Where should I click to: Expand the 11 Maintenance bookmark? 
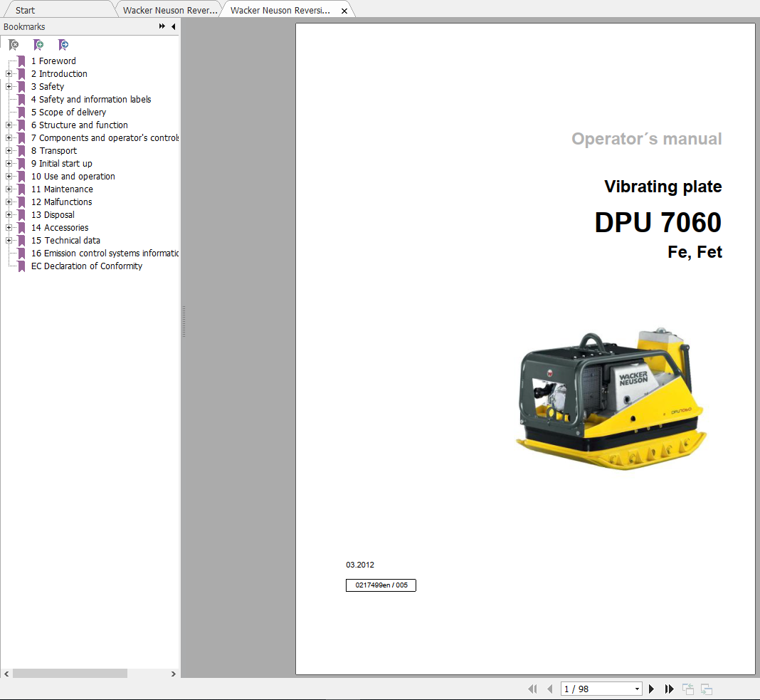tap(9, 189)
